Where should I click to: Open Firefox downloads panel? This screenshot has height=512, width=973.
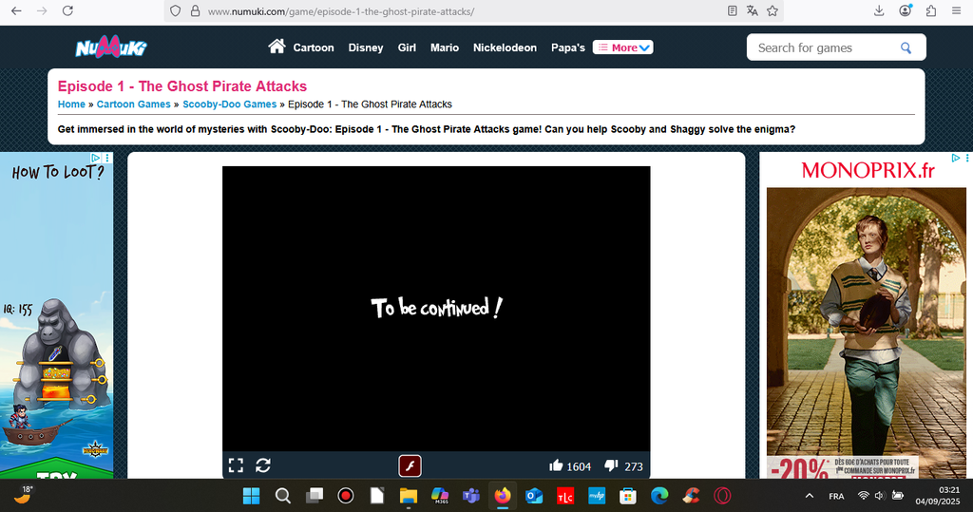pos(879,11)
